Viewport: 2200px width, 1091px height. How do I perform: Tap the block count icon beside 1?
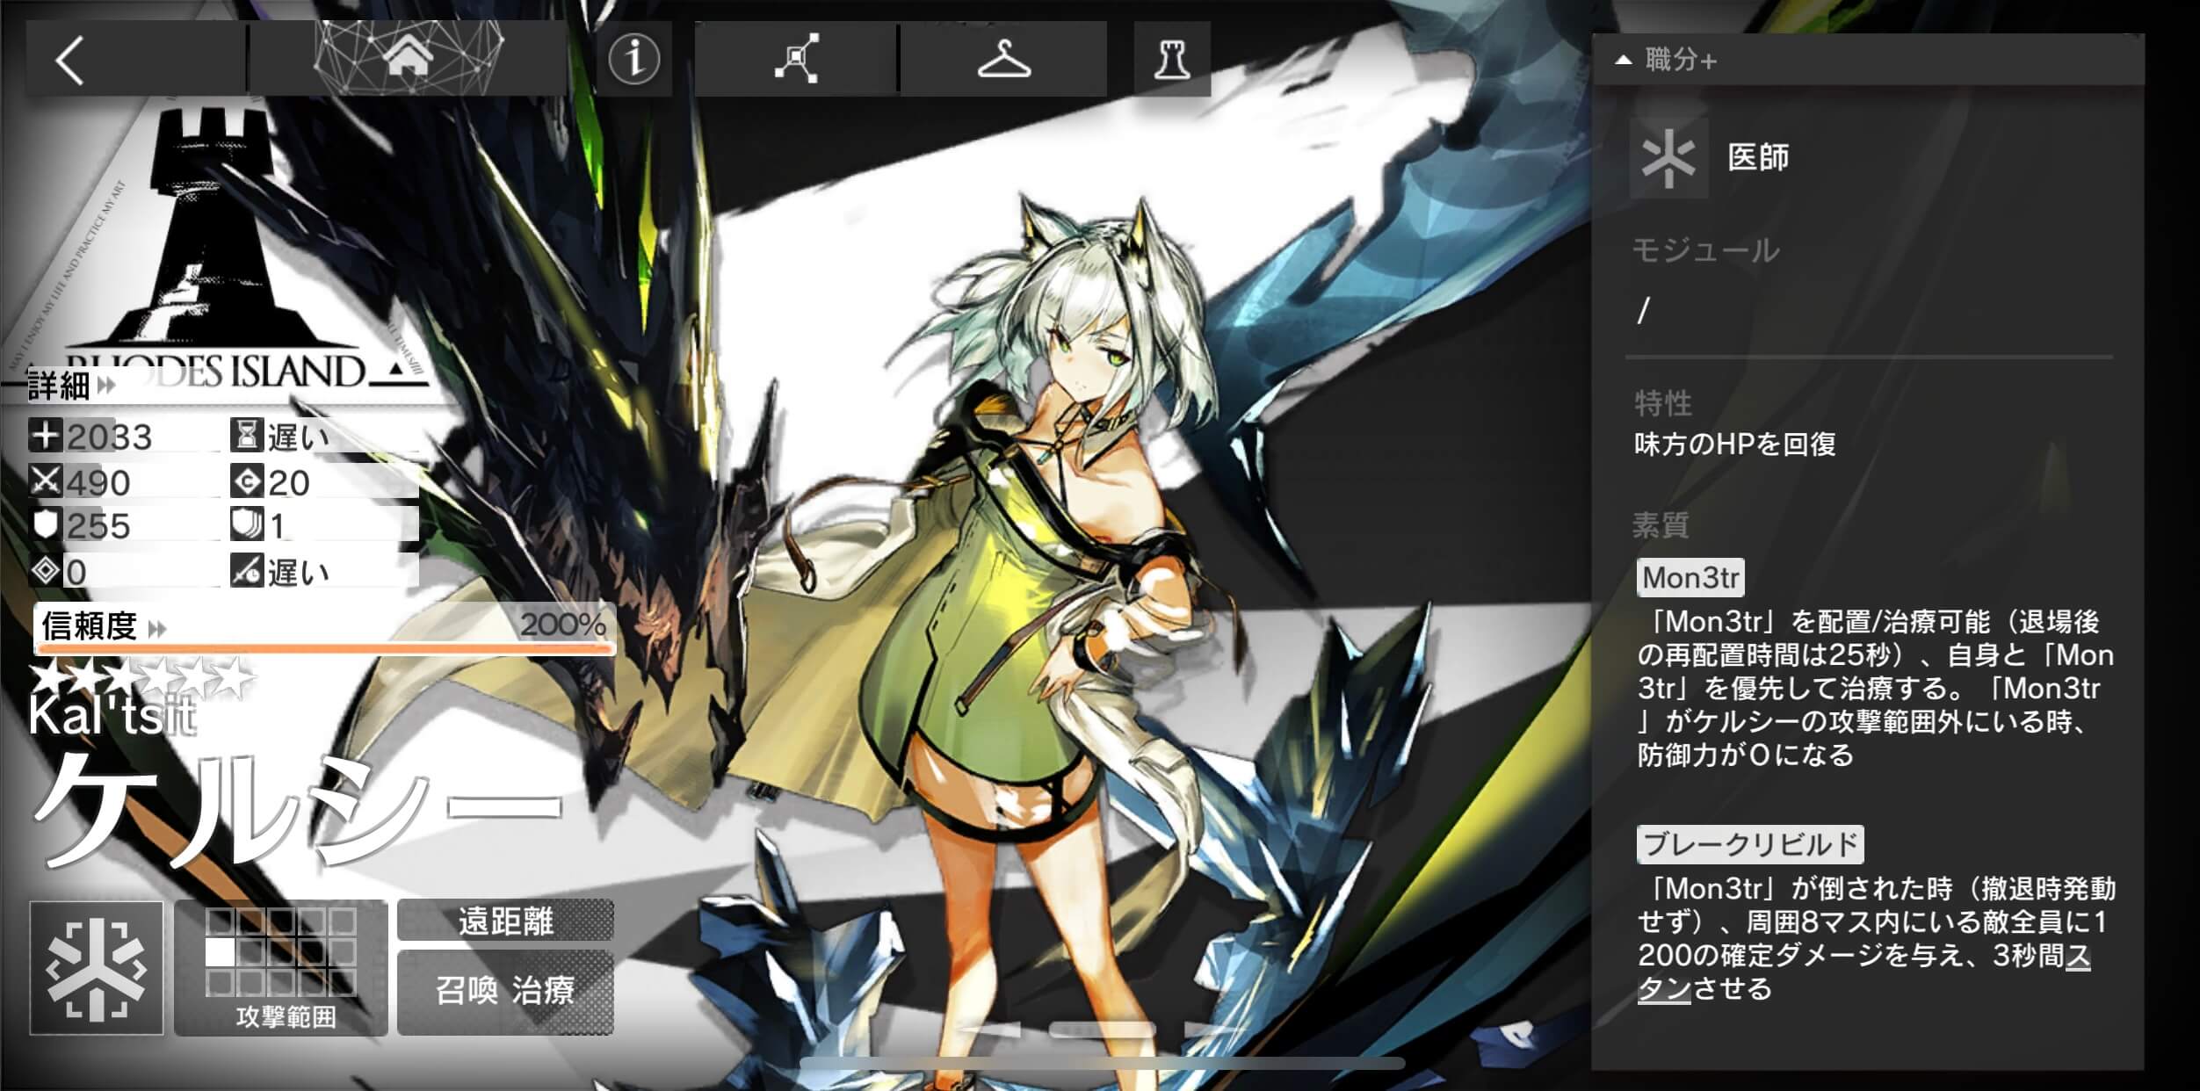tap(247, 524)
